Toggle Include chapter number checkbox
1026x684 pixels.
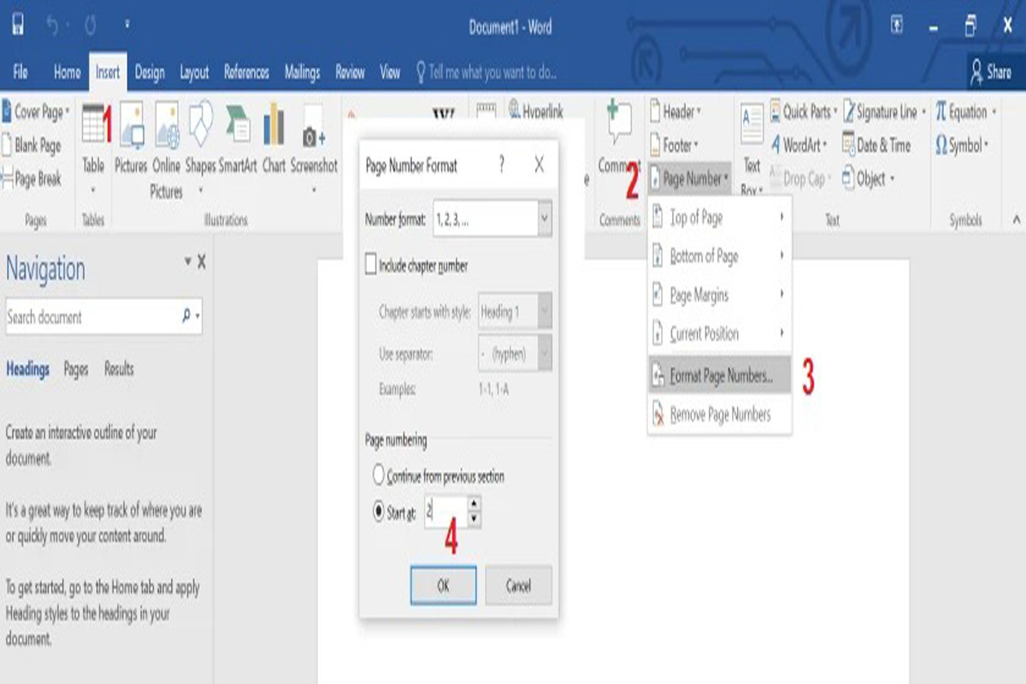pos(371,266)
